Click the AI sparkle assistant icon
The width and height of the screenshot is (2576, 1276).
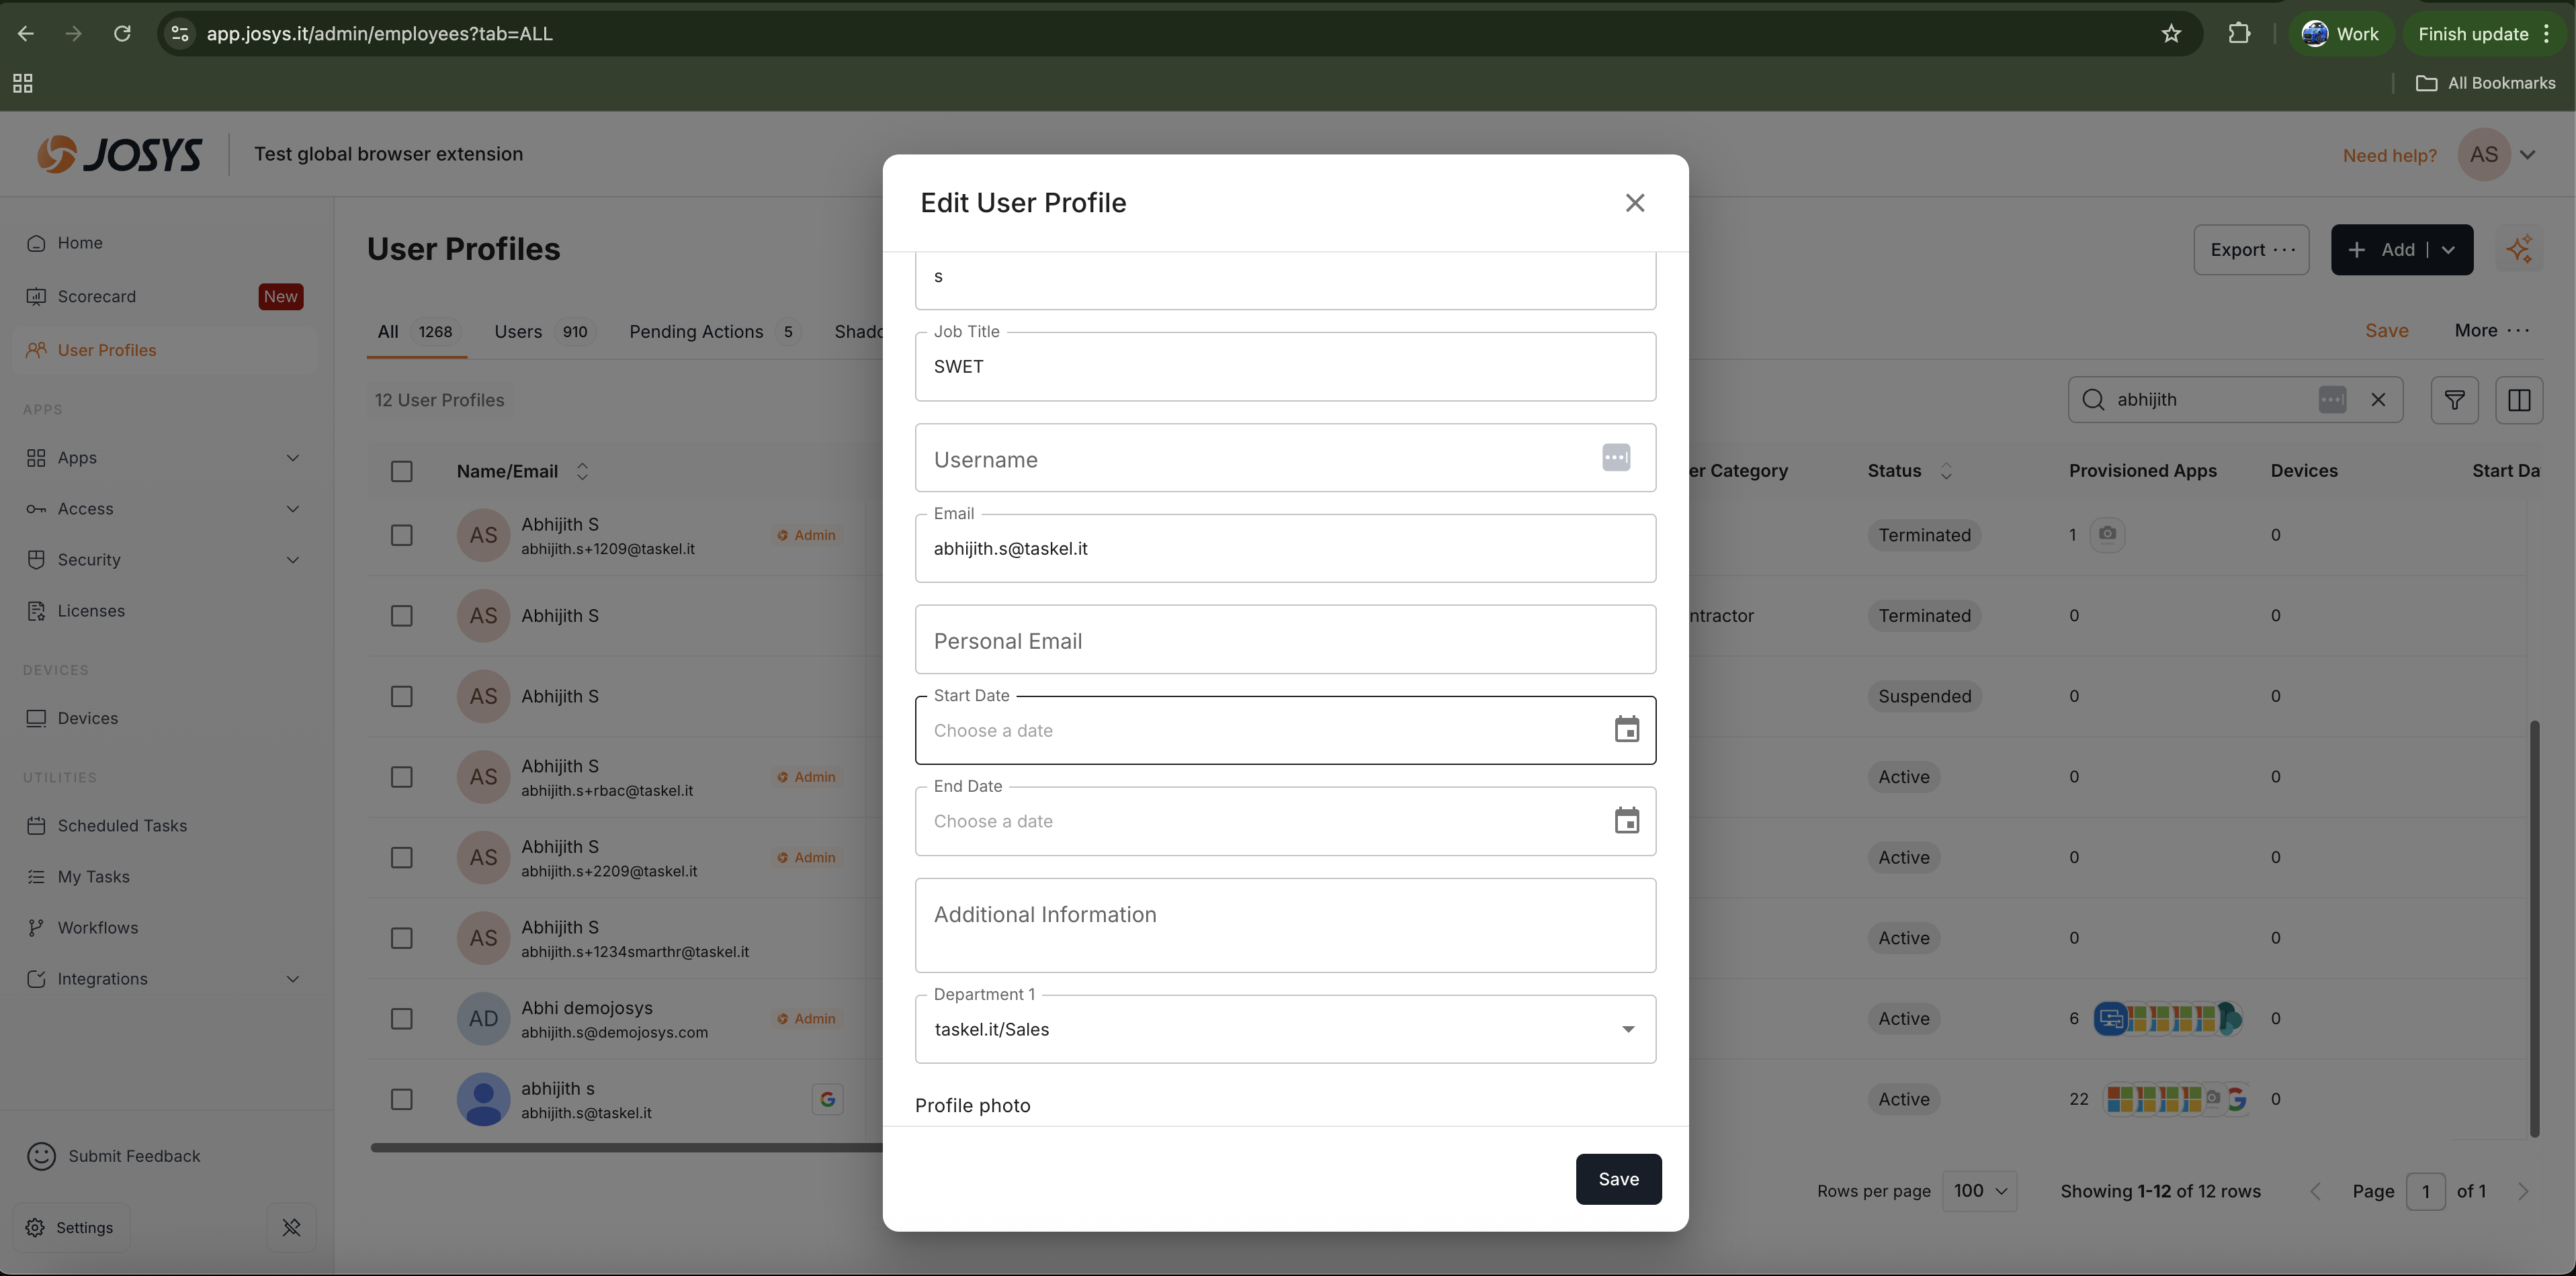(2518, 250)
